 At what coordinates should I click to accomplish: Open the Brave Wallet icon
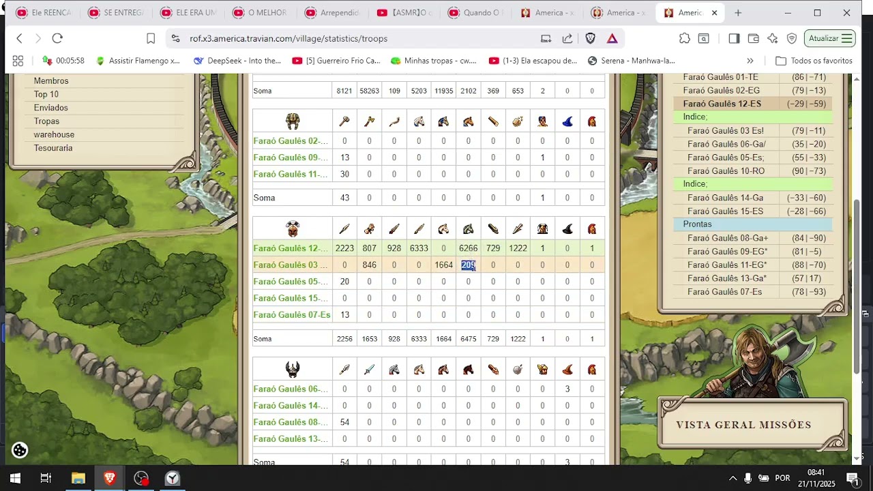point(753,39)
